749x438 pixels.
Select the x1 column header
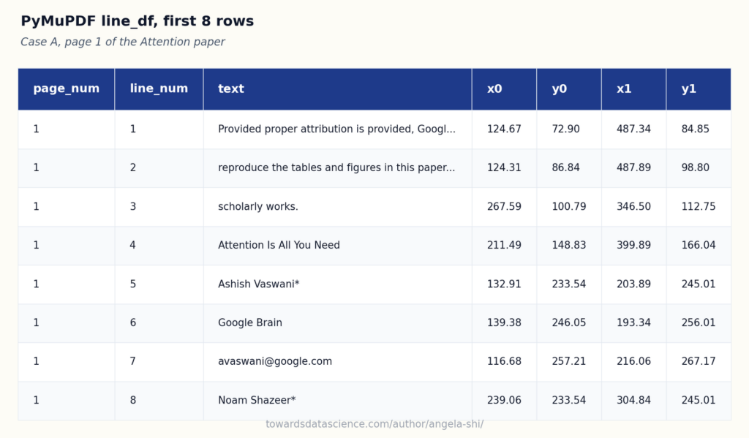tap(634, 88)
